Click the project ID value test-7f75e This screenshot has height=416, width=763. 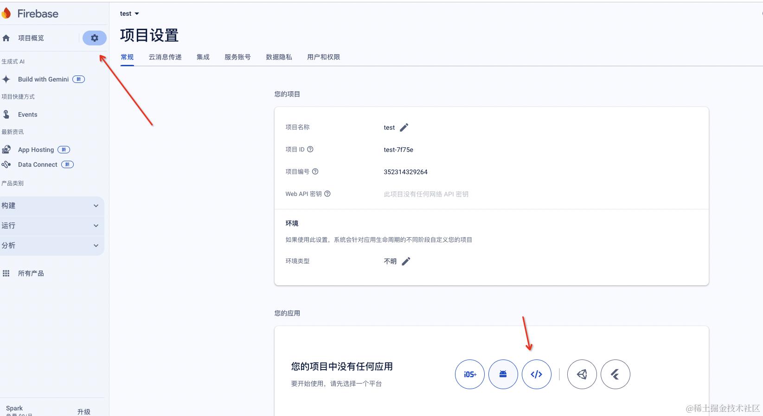(x=398, y=150)
